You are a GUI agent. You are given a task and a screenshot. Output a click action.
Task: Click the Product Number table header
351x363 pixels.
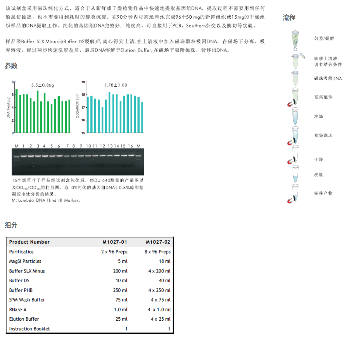coord(29,242)
